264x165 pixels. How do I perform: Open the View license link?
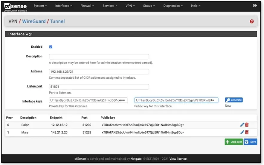[178, 159]
